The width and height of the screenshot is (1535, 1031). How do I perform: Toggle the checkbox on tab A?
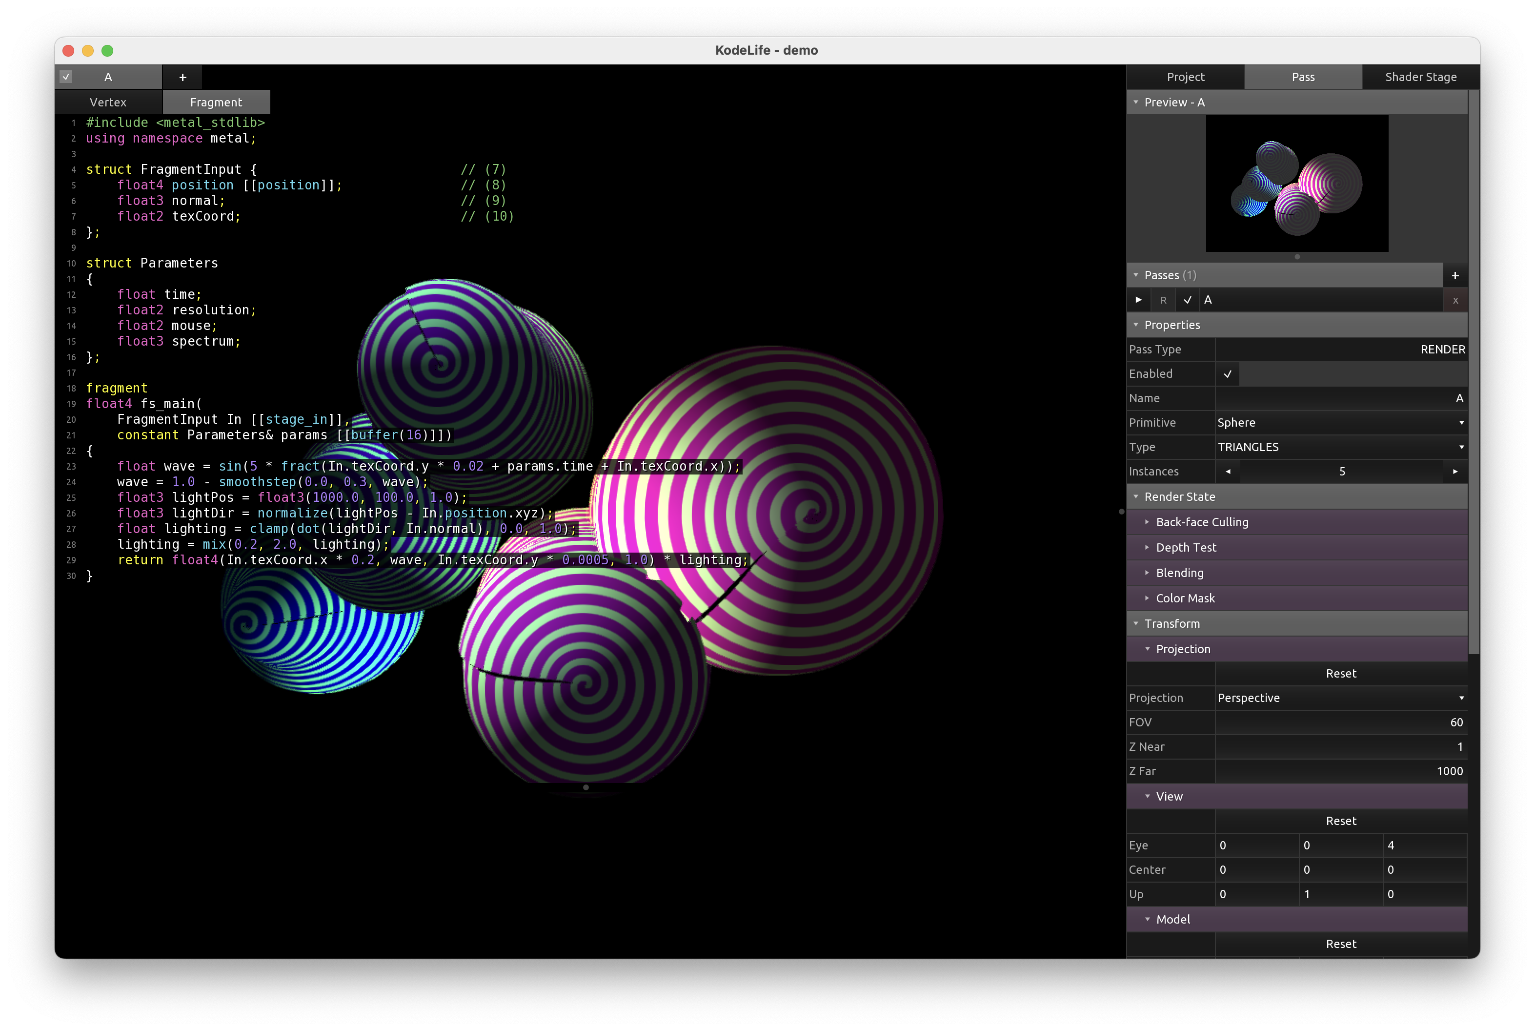[66, 77]
